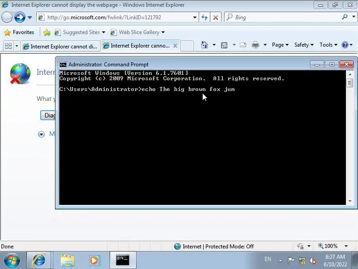Click the EN language indicator

tap(268, 259)
